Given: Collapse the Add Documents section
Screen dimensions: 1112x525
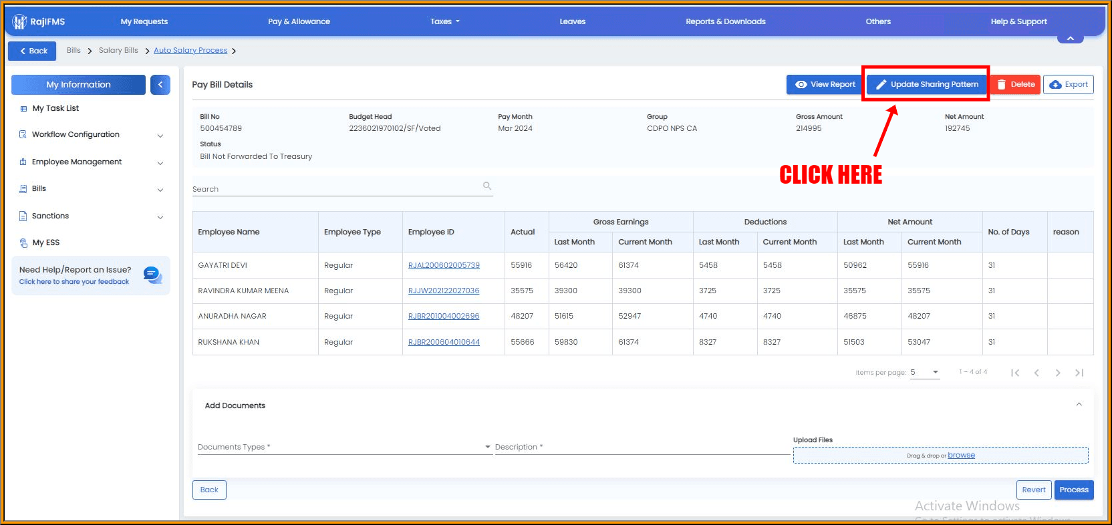Looking at the screenshot, I should (1079, 405).
